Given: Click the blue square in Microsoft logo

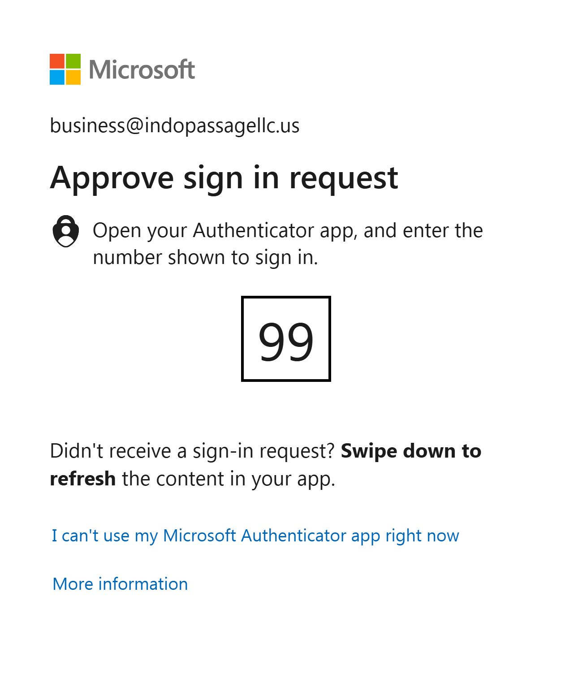Looking at the screenshot, I should tap(57, 77).
